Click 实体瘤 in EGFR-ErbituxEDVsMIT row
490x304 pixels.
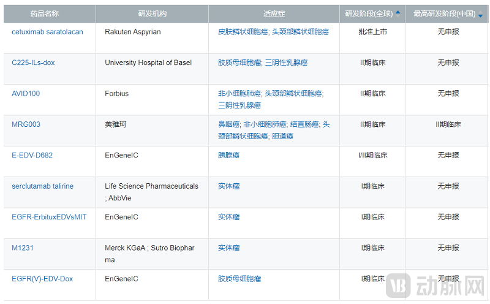(x=228, y=217)
